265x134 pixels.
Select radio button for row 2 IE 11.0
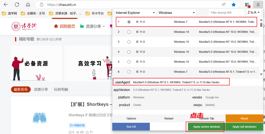[x=129, y=32]
